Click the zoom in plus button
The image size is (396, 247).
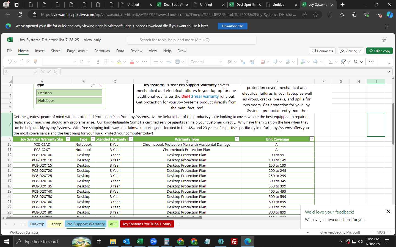pyautogui.click(x=390, y=232)
